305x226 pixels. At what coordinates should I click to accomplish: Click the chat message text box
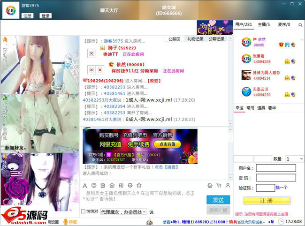coord(142,196)
